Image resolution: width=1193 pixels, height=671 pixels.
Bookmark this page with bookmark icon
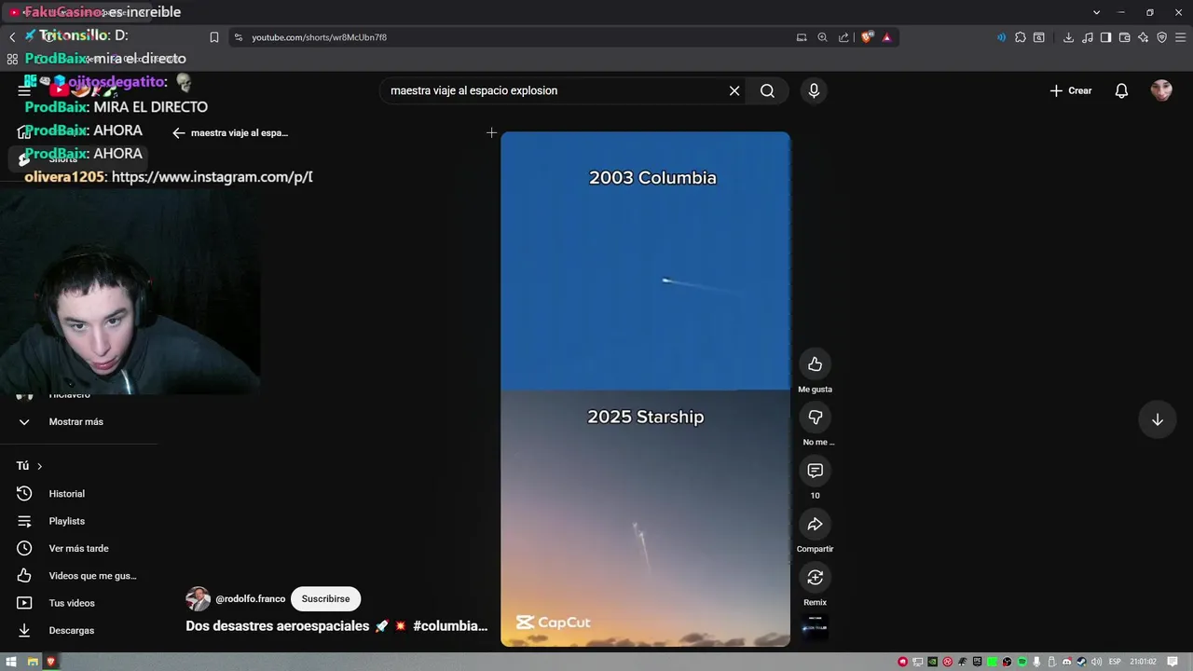214,37
